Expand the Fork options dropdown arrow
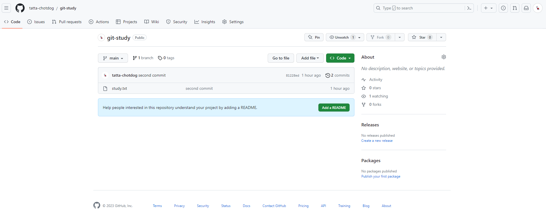The image size is (546, 219). click(400, 37)
